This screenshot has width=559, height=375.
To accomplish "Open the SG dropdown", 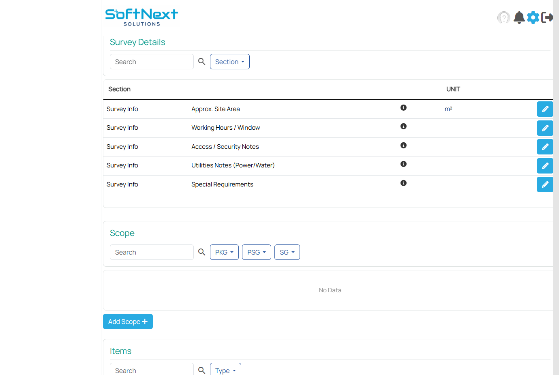I will (287, 252).
